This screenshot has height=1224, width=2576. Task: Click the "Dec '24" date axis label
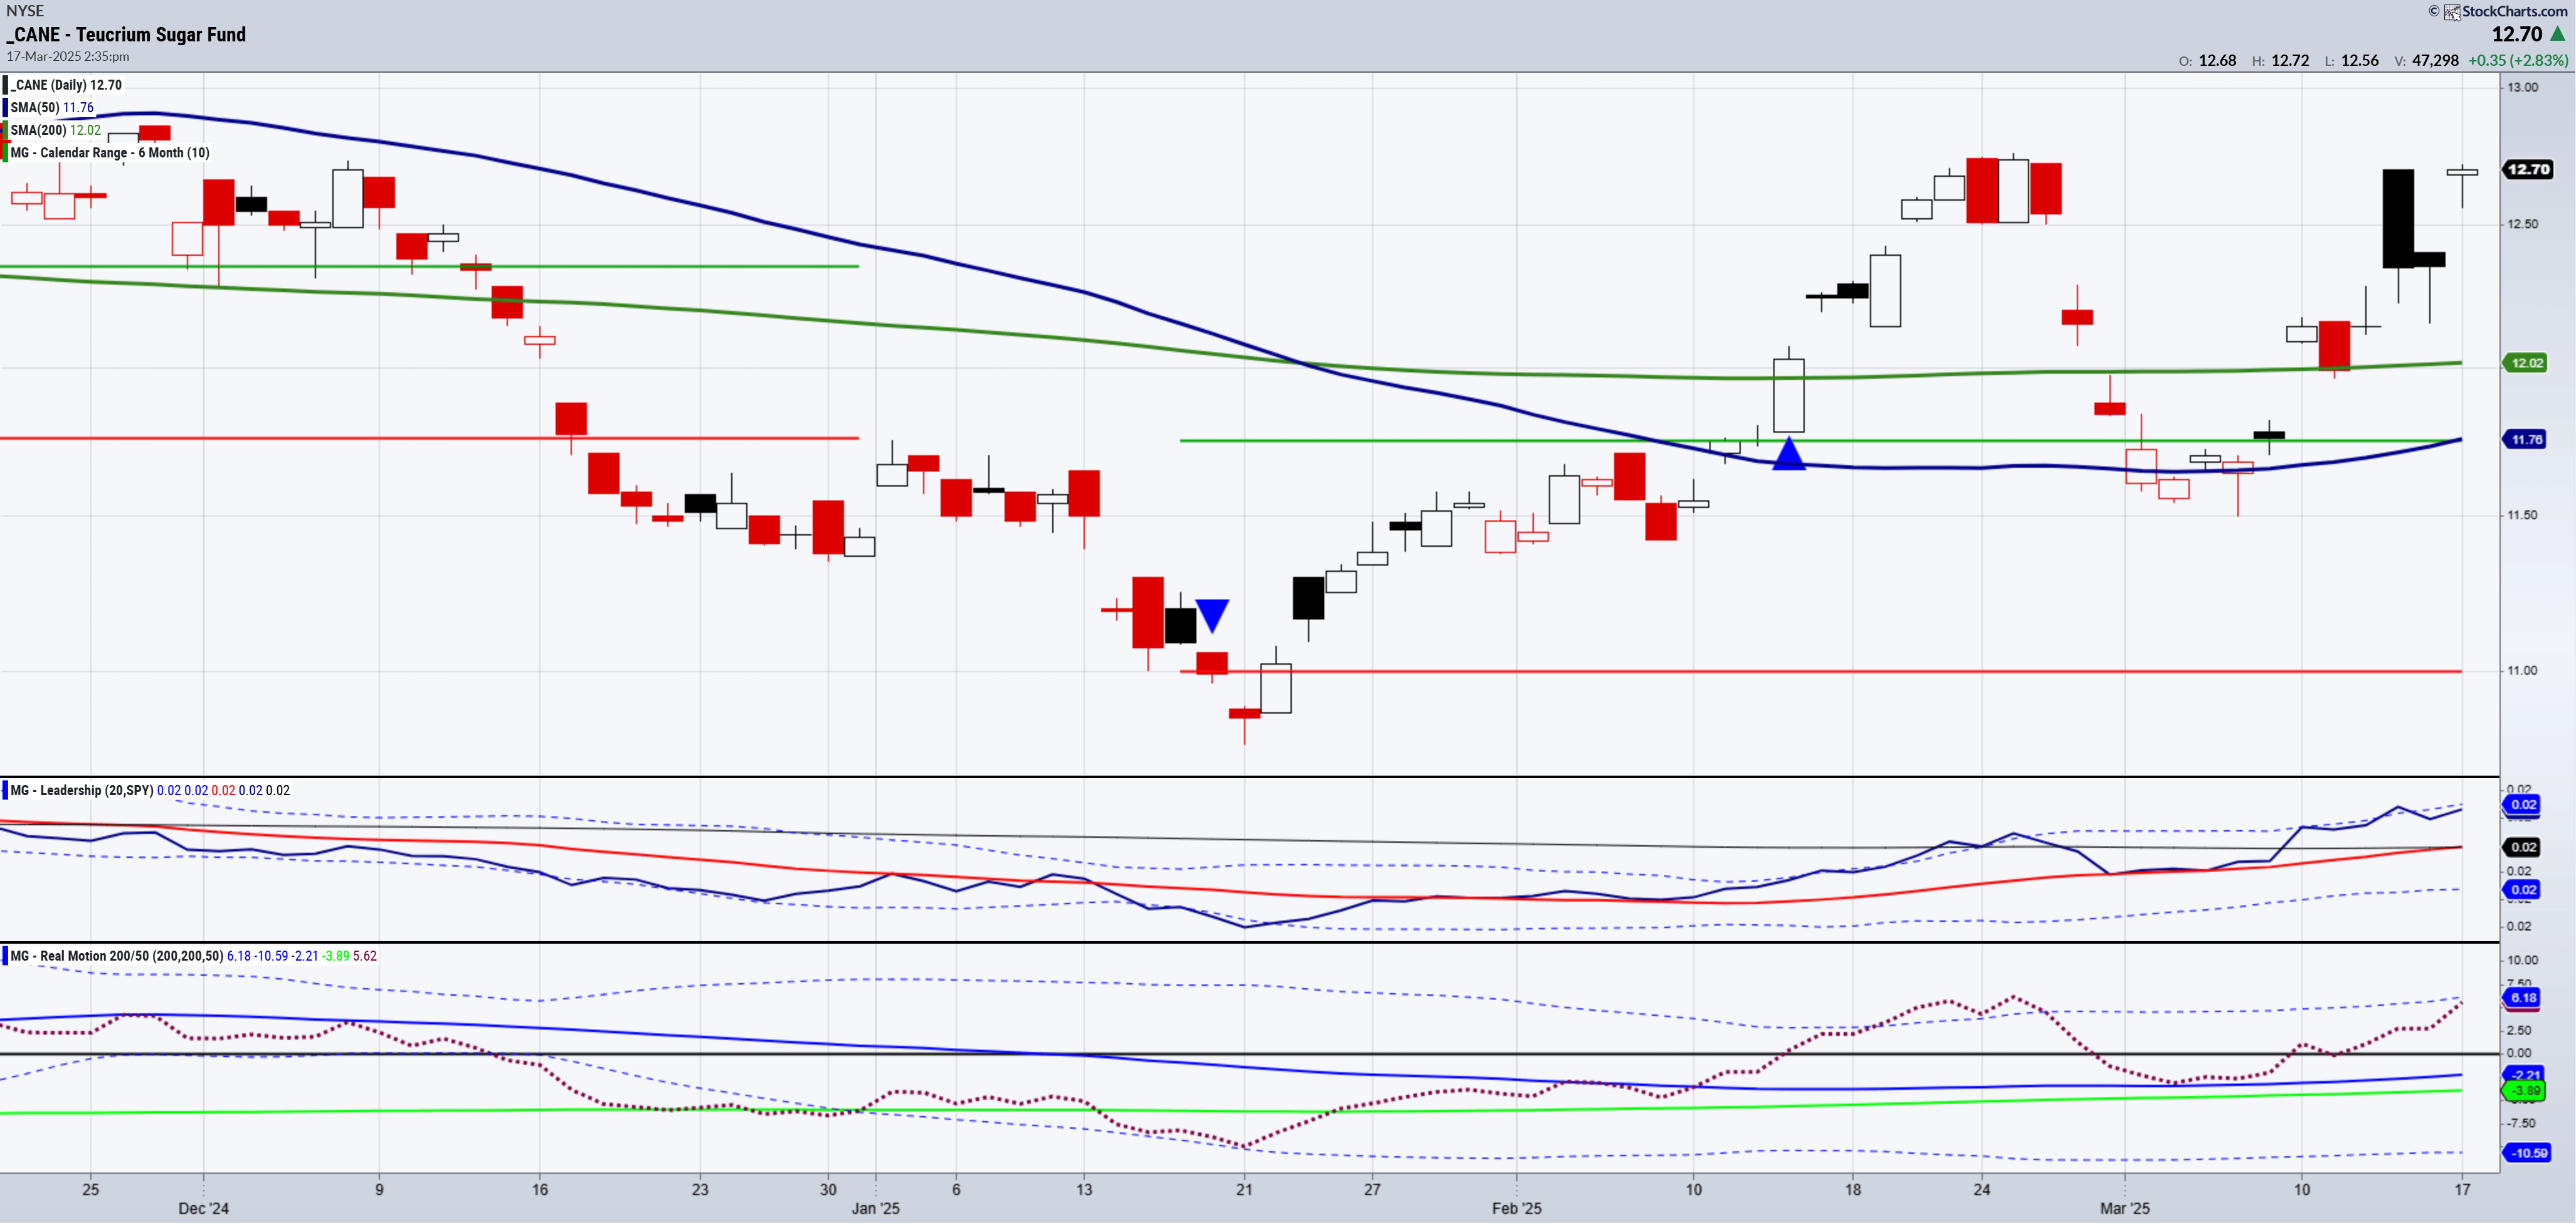tap(203, 1209)
